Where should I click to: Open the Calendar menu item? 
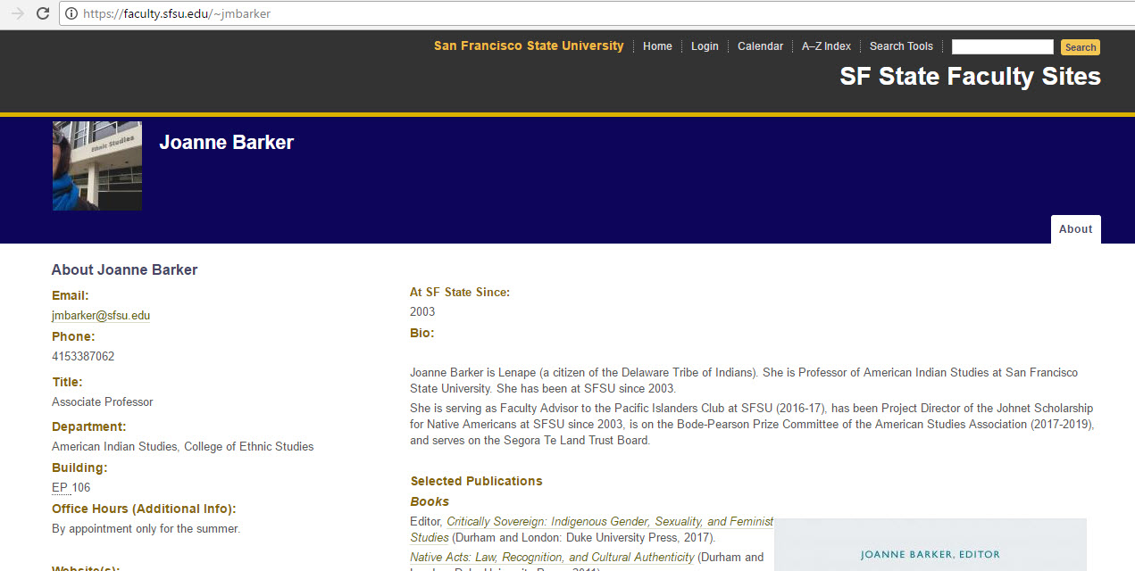tap(760, 46)
